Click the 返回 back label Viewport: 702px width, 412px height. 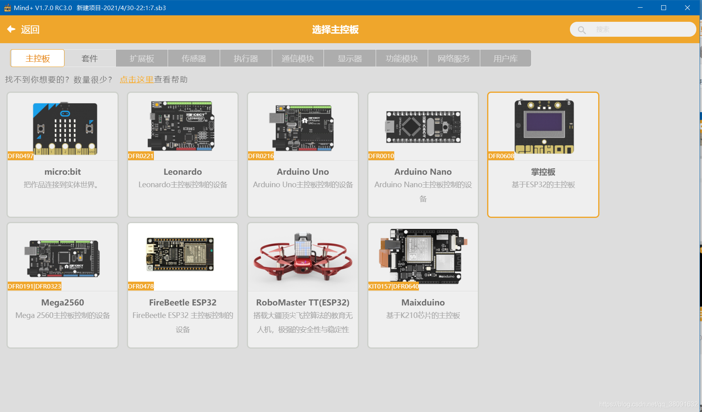coord(30,29)
